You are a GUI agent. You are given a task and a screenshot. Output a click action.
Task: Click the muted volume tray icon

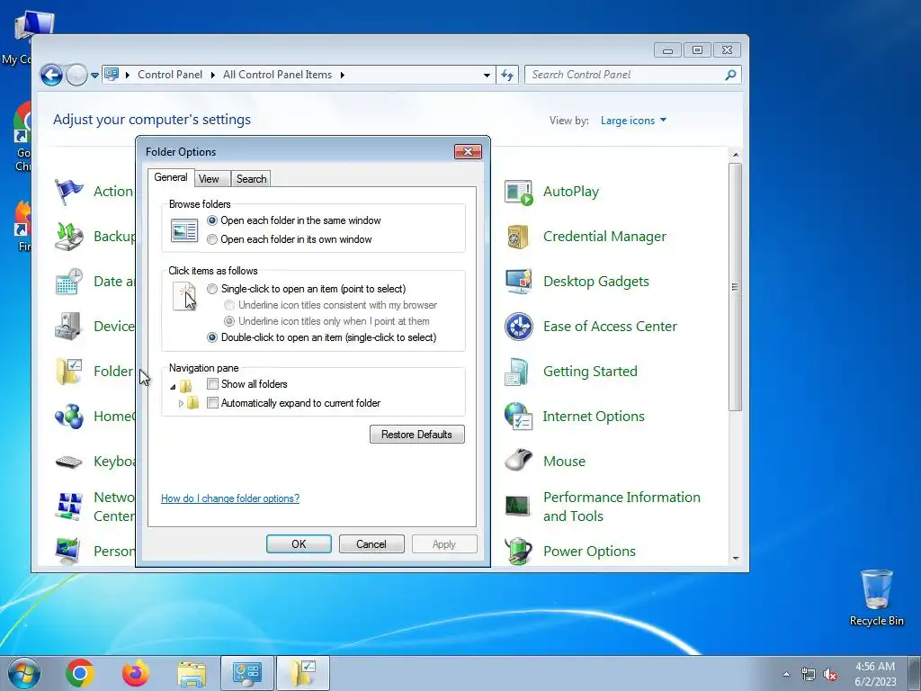(x=830, y=674)
